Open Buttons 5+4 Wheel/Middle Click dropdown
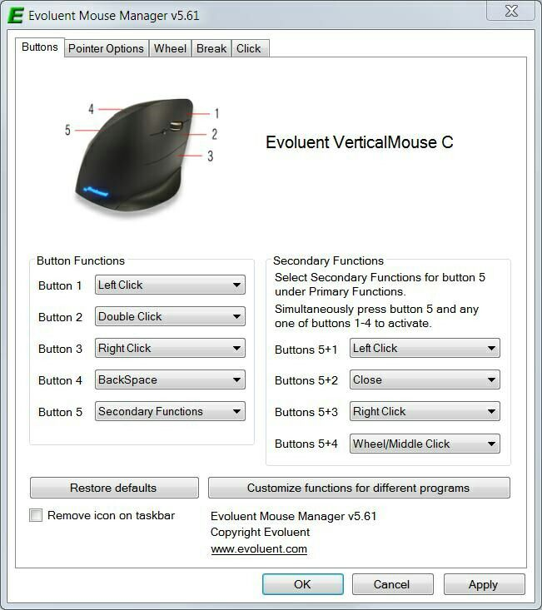 (x=425, y=444)
